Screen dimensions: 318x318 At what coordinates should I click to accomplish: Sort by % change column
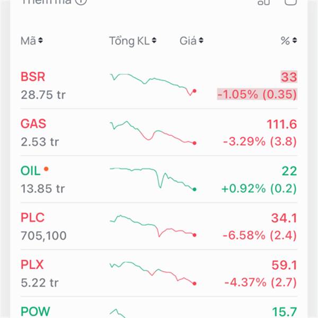pos(289,41)
